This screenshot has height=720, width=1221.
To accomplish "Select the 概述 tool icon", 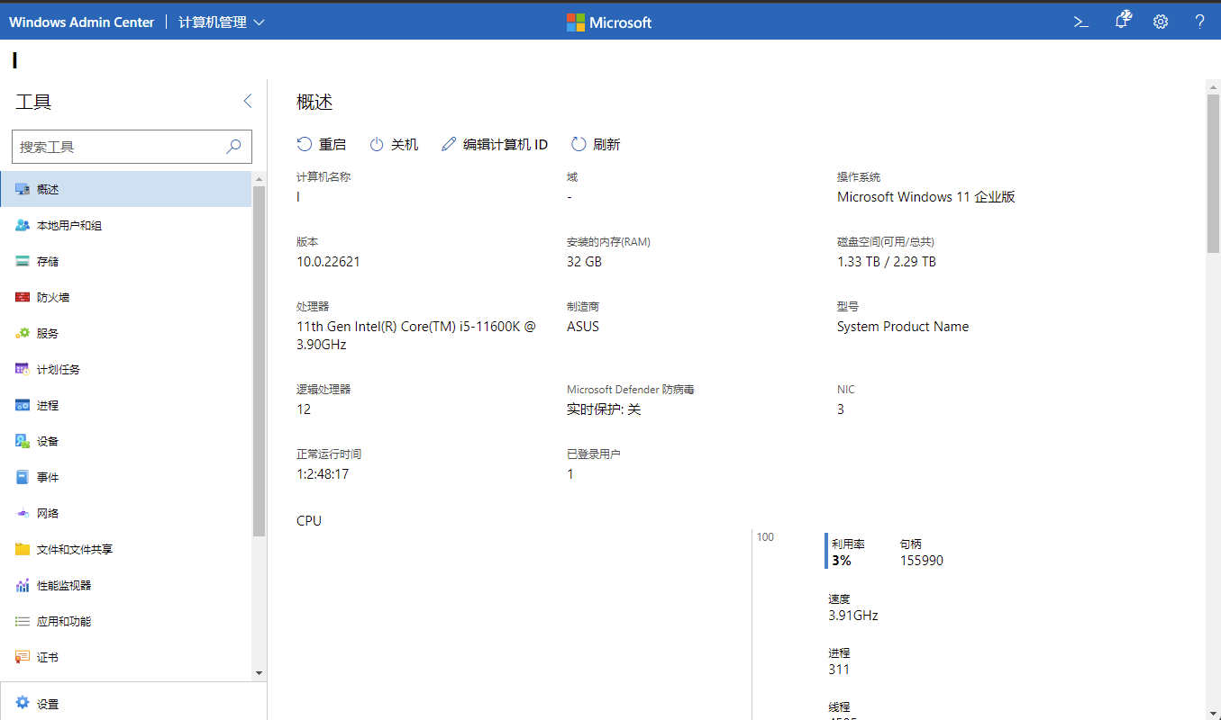I will pos(23,189).
